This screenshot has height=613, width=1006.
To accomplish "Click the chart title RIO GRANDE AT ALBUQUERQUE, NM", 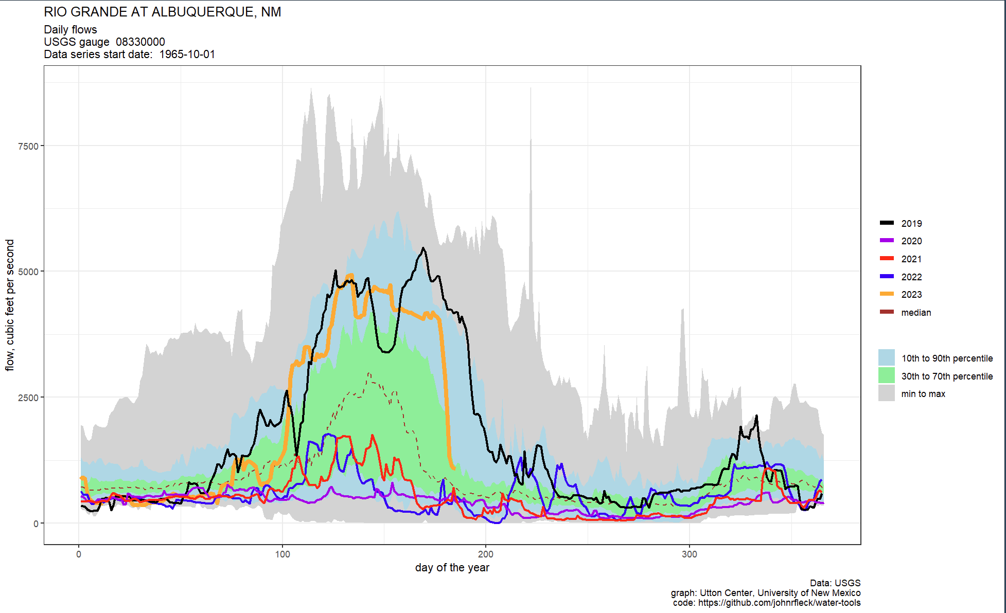I will [163, 12].
